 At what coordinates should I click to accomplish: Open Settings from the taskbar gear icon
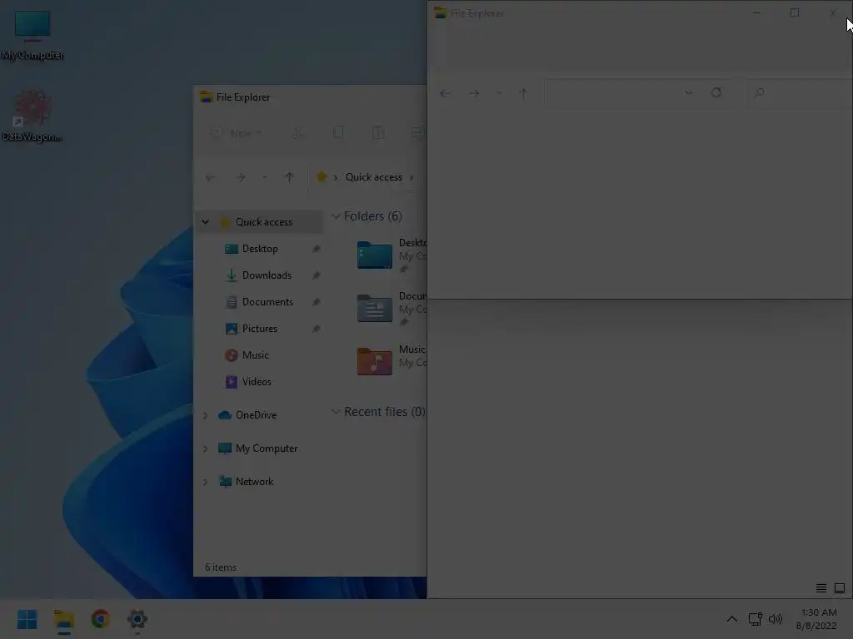(x=137, y=619)
